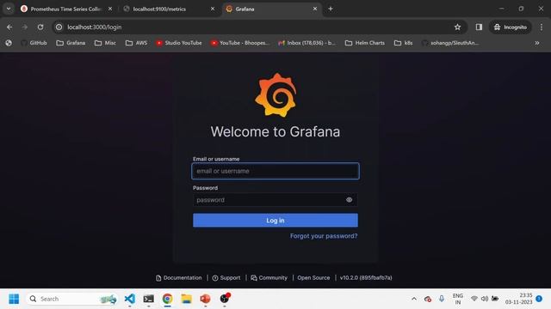Click the Password input field
This screenshot has height=309, width=551.
tap(275, 200)
